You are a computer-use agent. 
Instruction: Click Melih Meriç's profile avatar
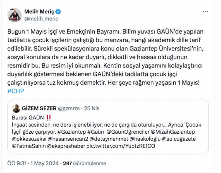tap(14, 15)
